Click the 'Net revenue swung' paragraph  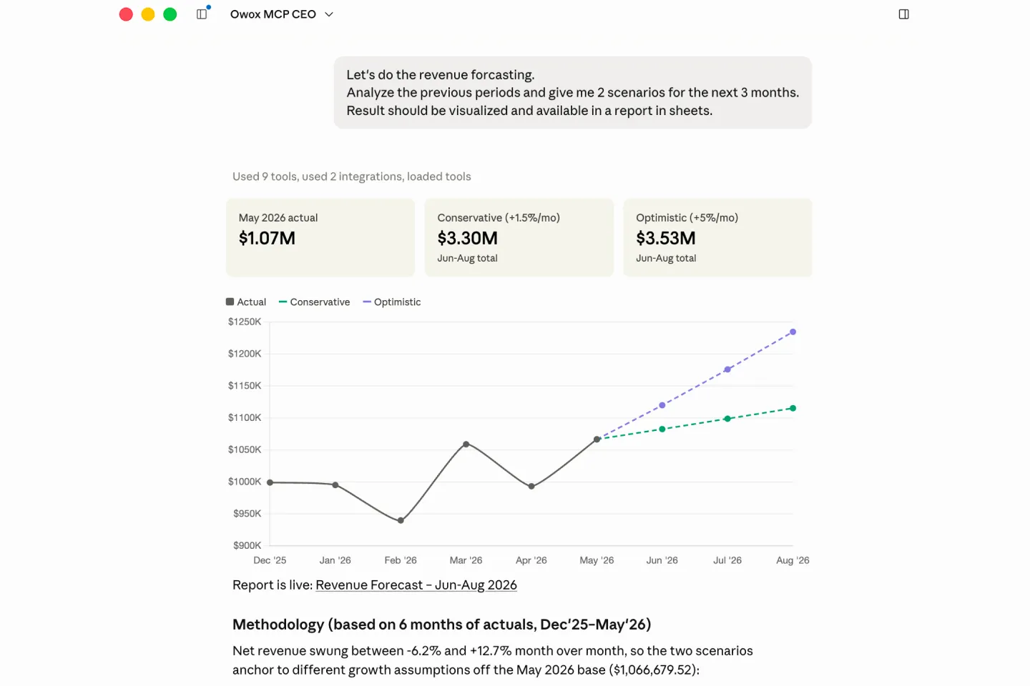[x=493, y=660]
